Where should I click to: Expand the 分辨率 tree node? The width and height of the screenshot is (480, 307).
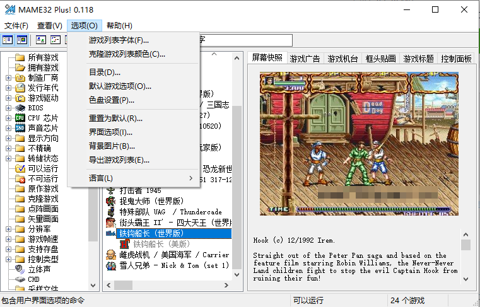pyautogui.click(x=9, y=229)
